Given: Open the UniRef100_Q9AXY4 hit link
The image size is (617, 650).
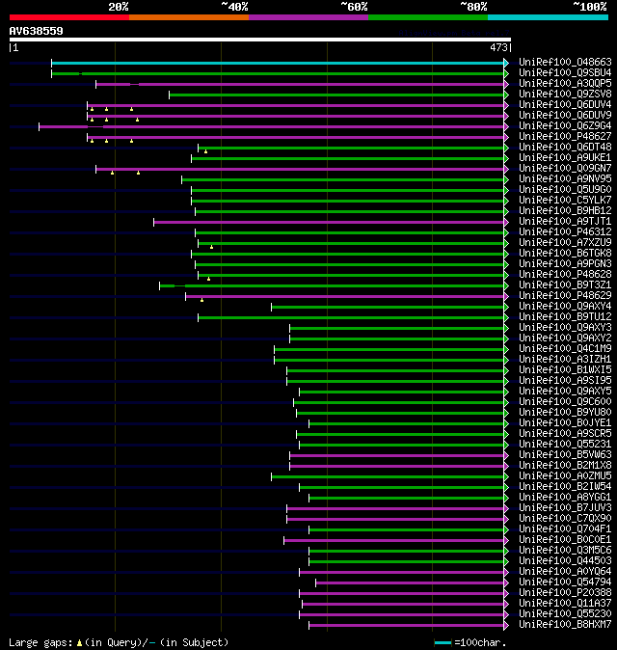Looking at the screenshot, I should [x=565, y=306].
